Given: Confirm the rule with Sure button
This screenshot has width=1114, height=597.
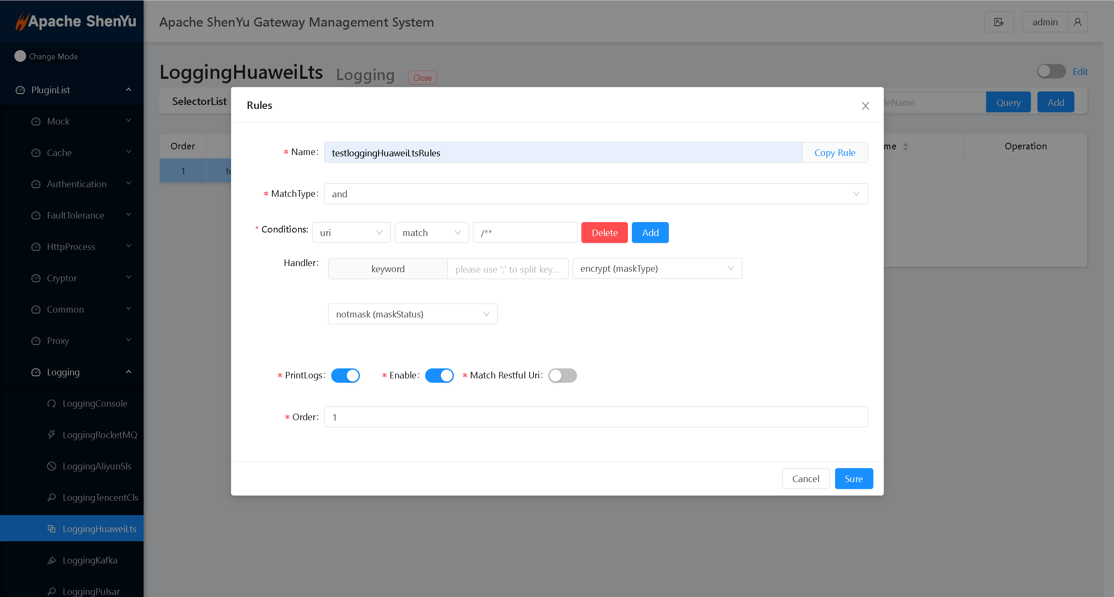Looking at the screenshot, I should [x=853, y=479].
